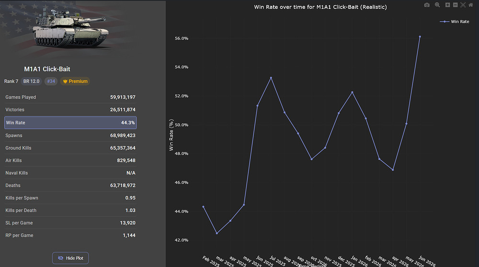479x267 pixels.
Task: Select the plot zoom magnifier tool
Action: (437, 5)
